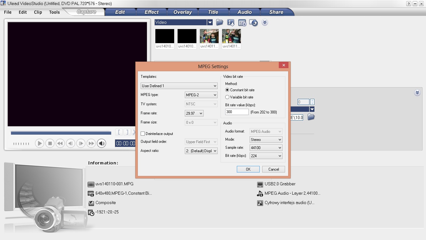
Task: Jump to the start with the rewind button
Action: pyautogui.click(x=60, y=143)
